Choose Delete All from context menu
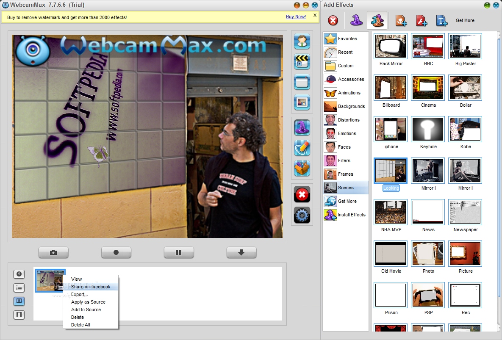 point(91,325)
